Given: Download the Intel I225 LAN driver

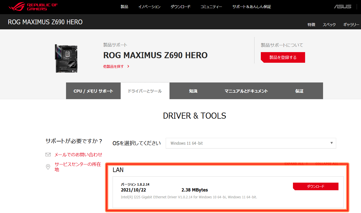Looking at the screenshot, I should (x=315, y=186).
